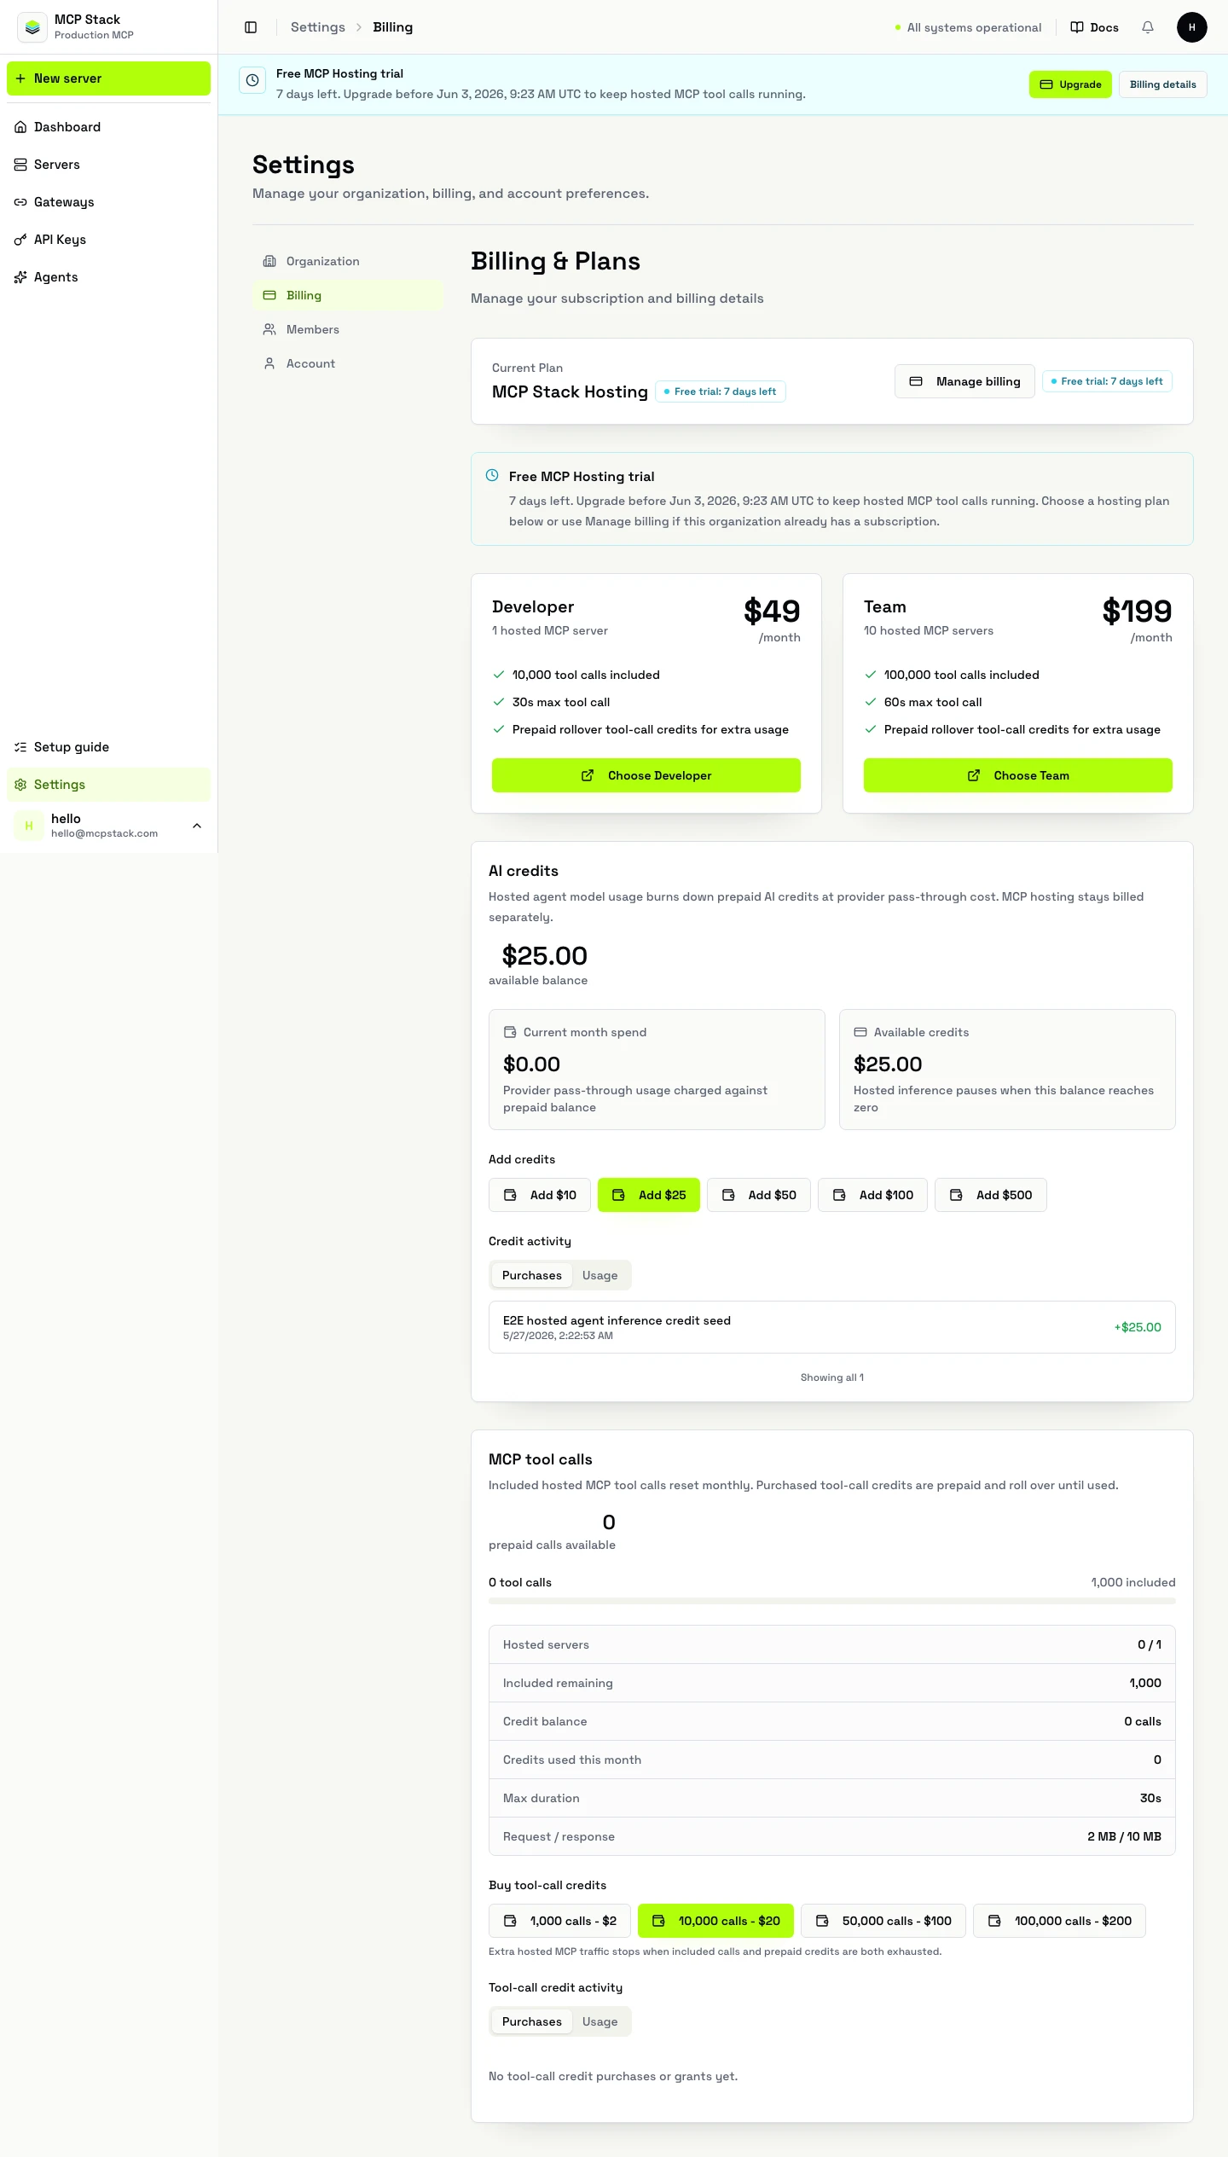Click the clock icon in trial banner
Image resolution: width=1228 pixels, height=2157 pixels.
252,80
